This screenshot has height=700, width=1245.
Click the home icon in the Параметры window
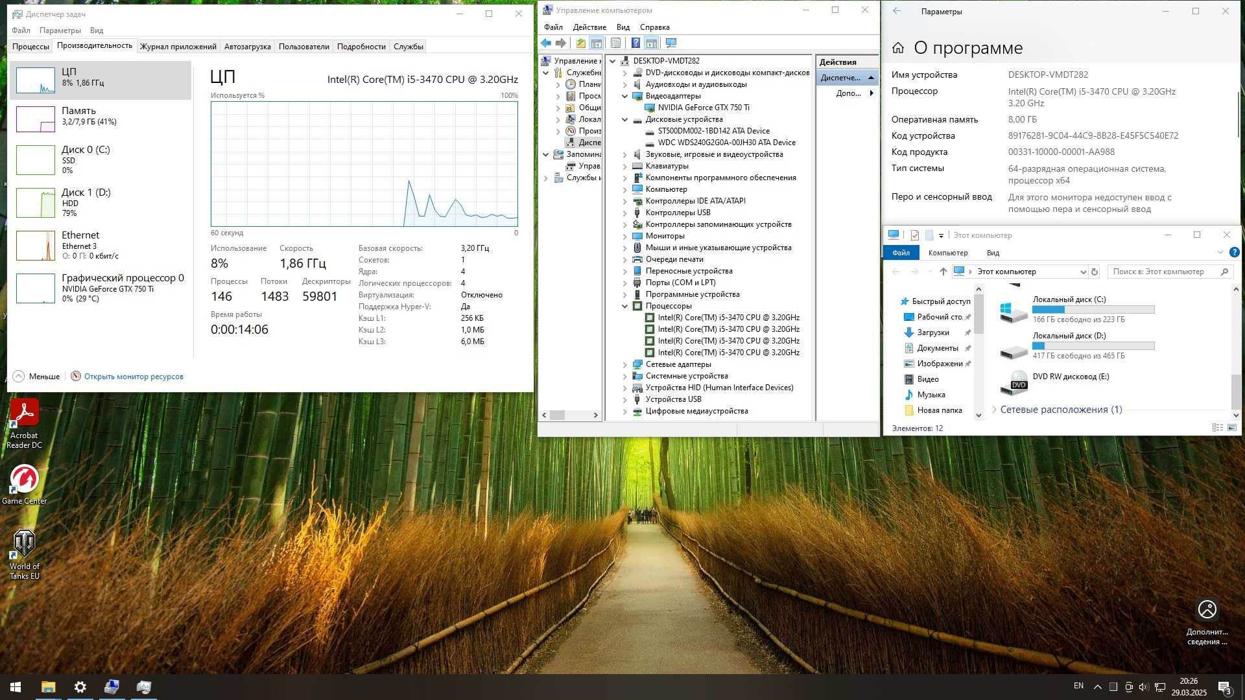(898, 48)
